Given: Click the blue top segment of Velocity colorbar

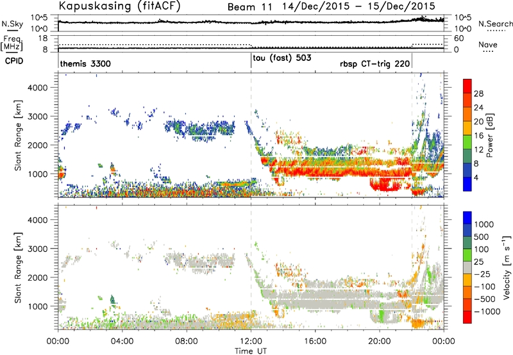Looking at the screenshot, I should (467, 218).
